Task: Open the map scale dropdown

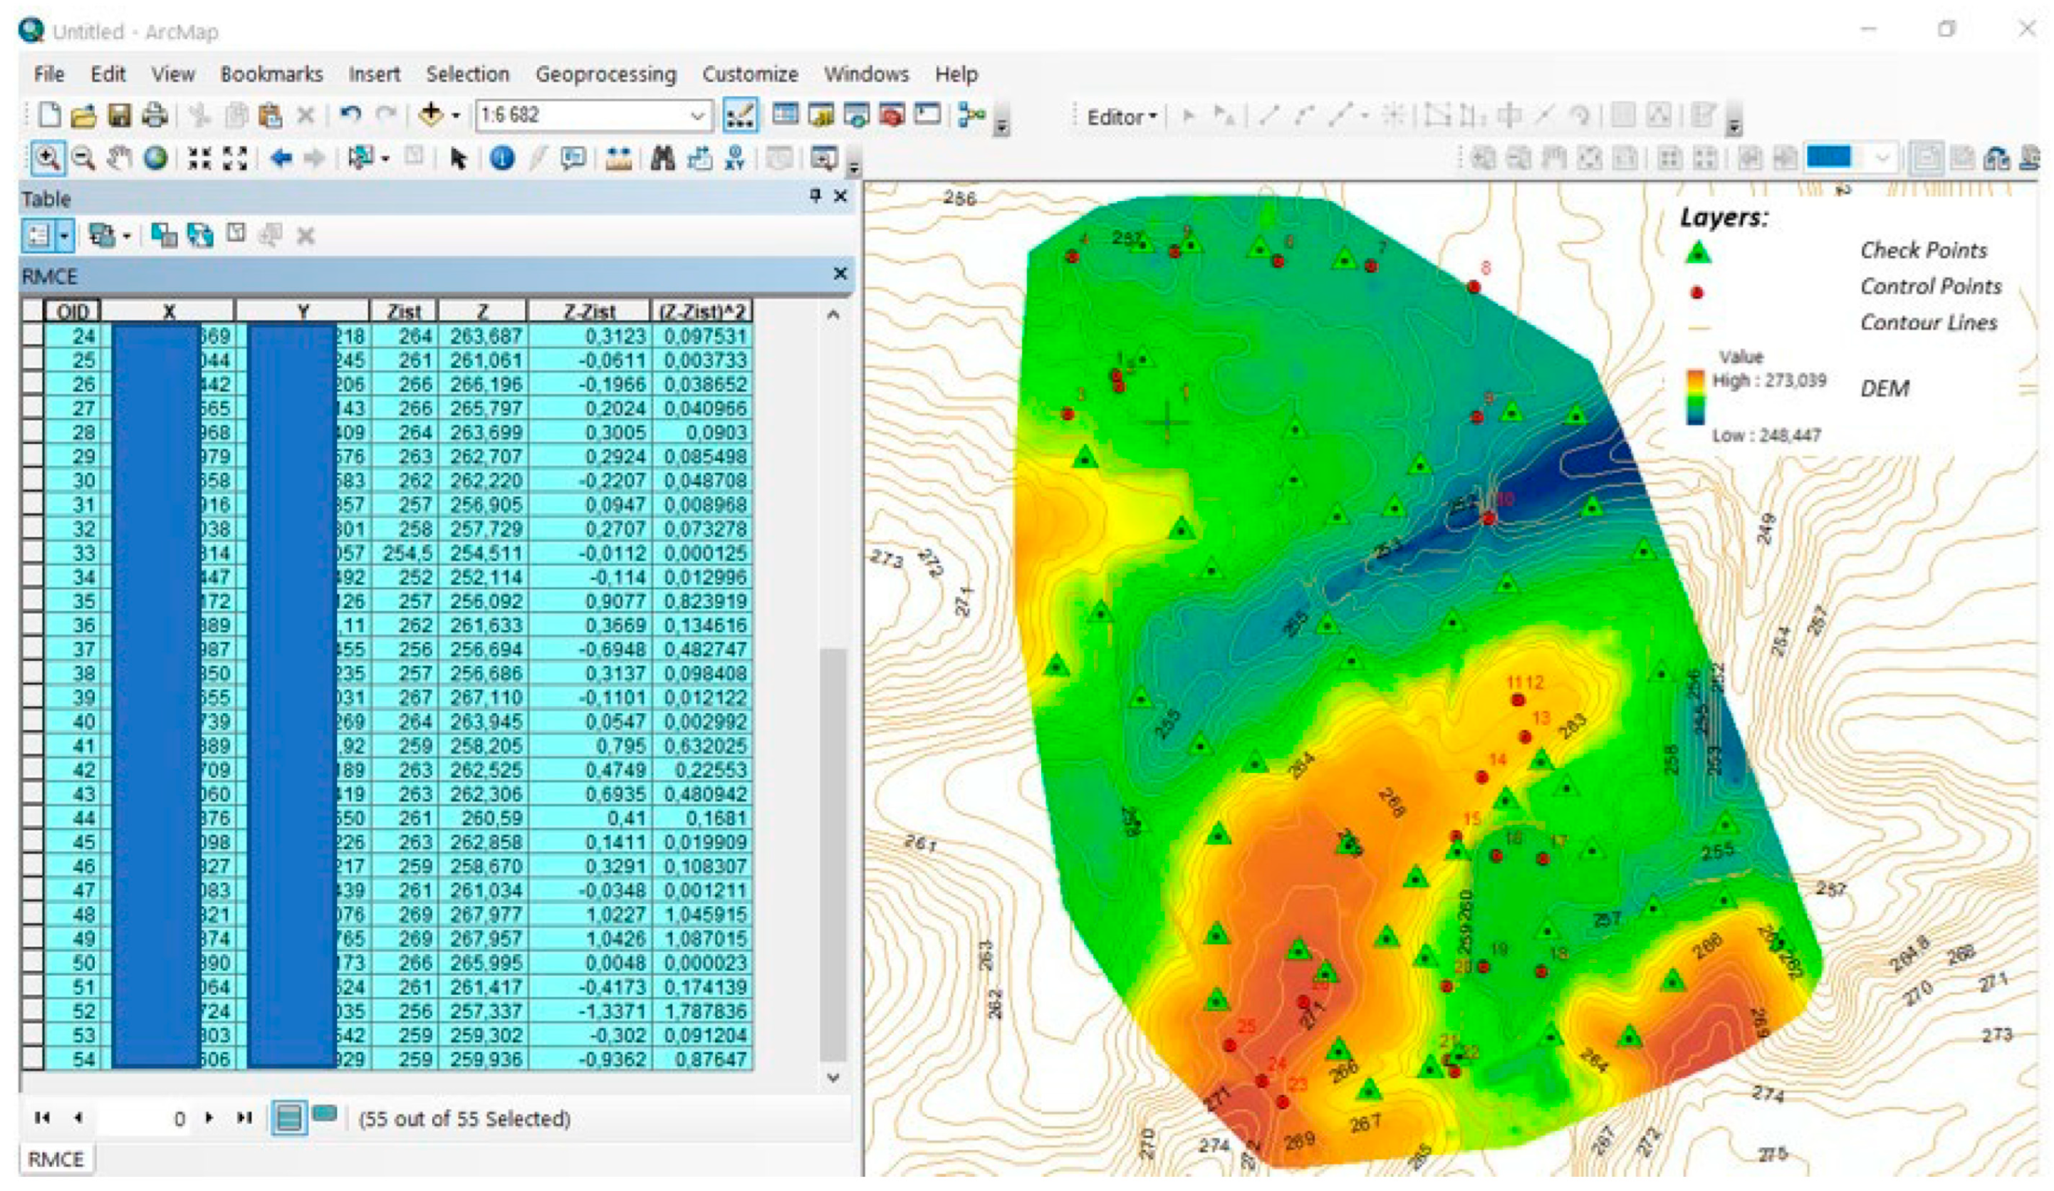Action: click(x=698, y=115)
